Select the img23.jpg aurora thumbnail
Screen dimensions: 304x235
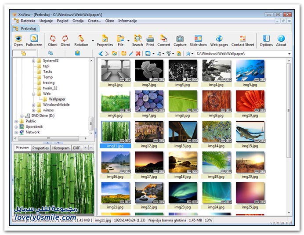[x=182, y=193]
